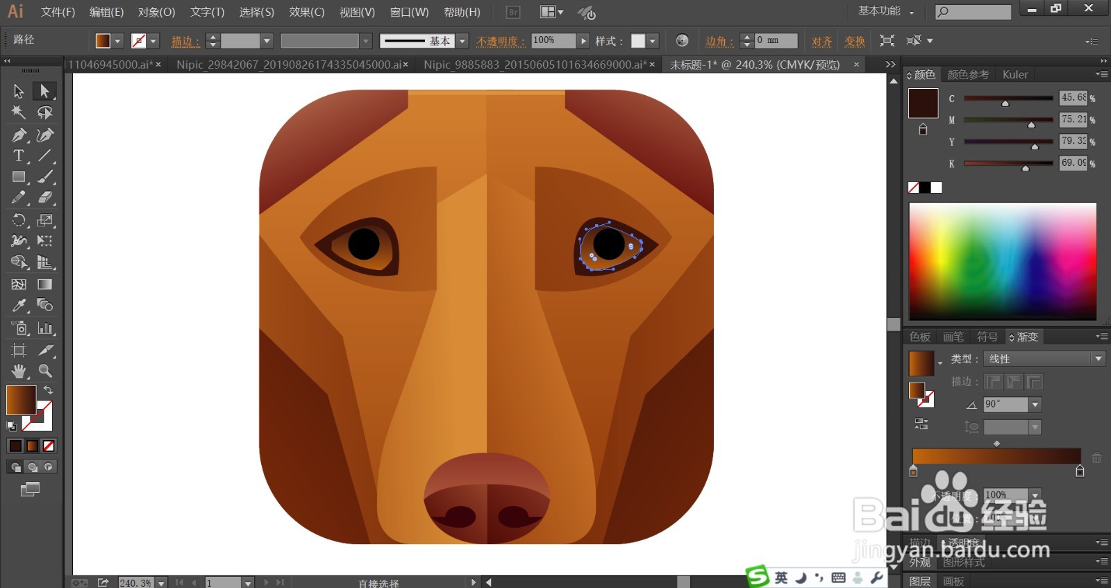The image size is (1111, 588).
Task: Enable Draw Normal mode
Action: pos(15,467)
